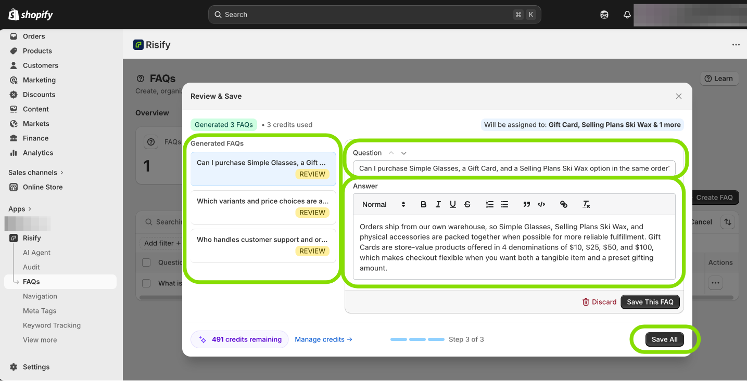Open the Shopify notifications bell

click(627, 15)
